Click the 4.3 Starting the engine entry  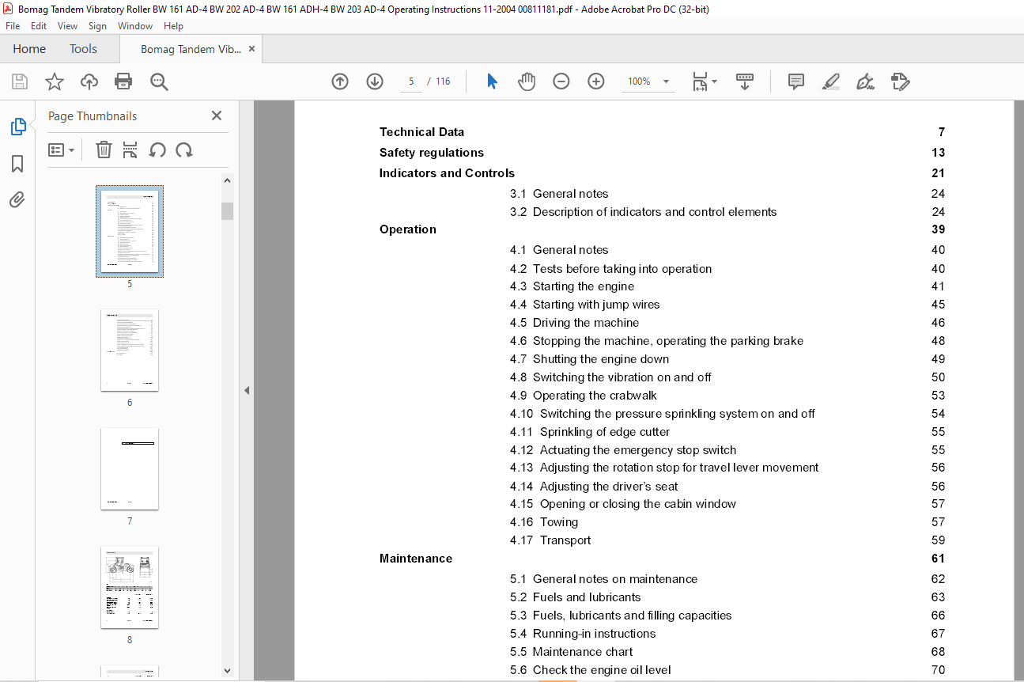point(572,286)
